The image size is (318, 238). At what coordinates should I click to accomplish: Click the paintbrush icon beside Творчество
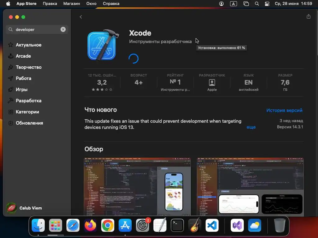coord(11,67)
